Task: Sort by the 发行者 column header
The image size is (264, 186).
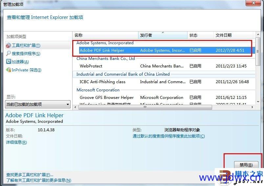Action: [163, 35]
